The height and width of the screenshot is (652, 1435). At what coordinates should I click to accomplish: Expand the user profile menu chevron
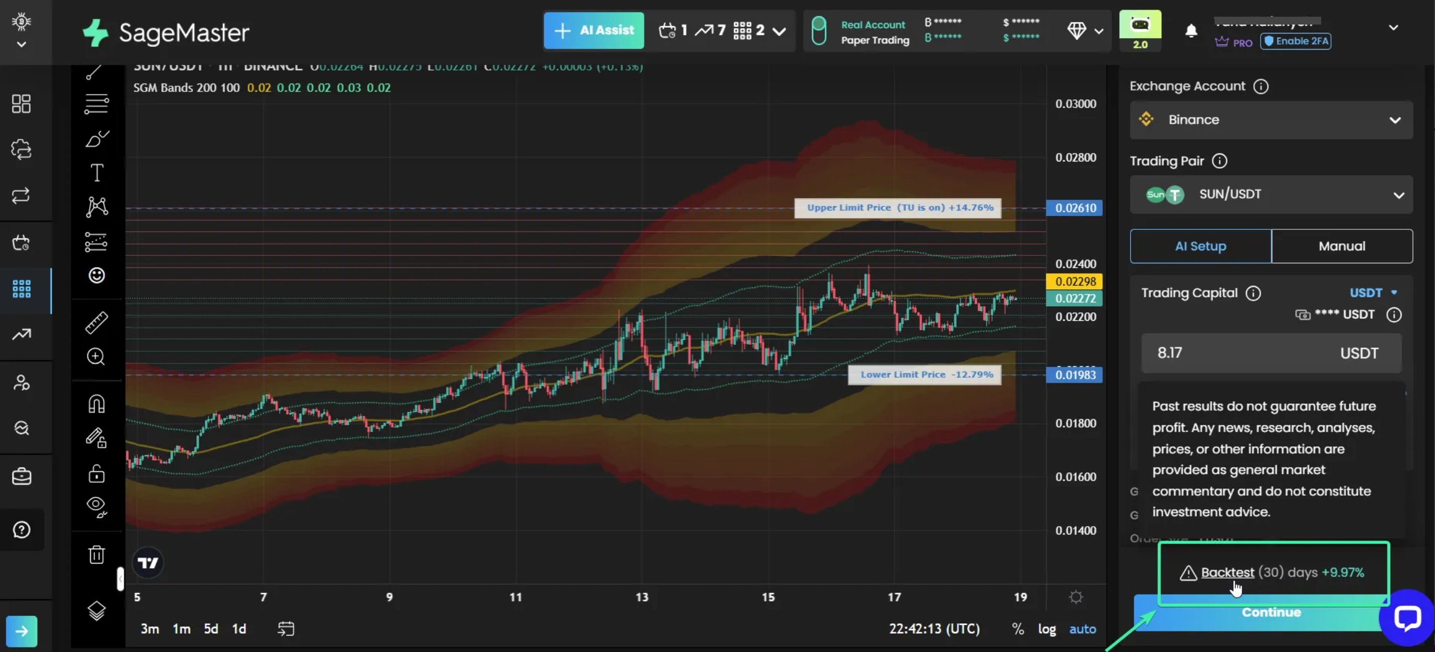point(1393,27)
